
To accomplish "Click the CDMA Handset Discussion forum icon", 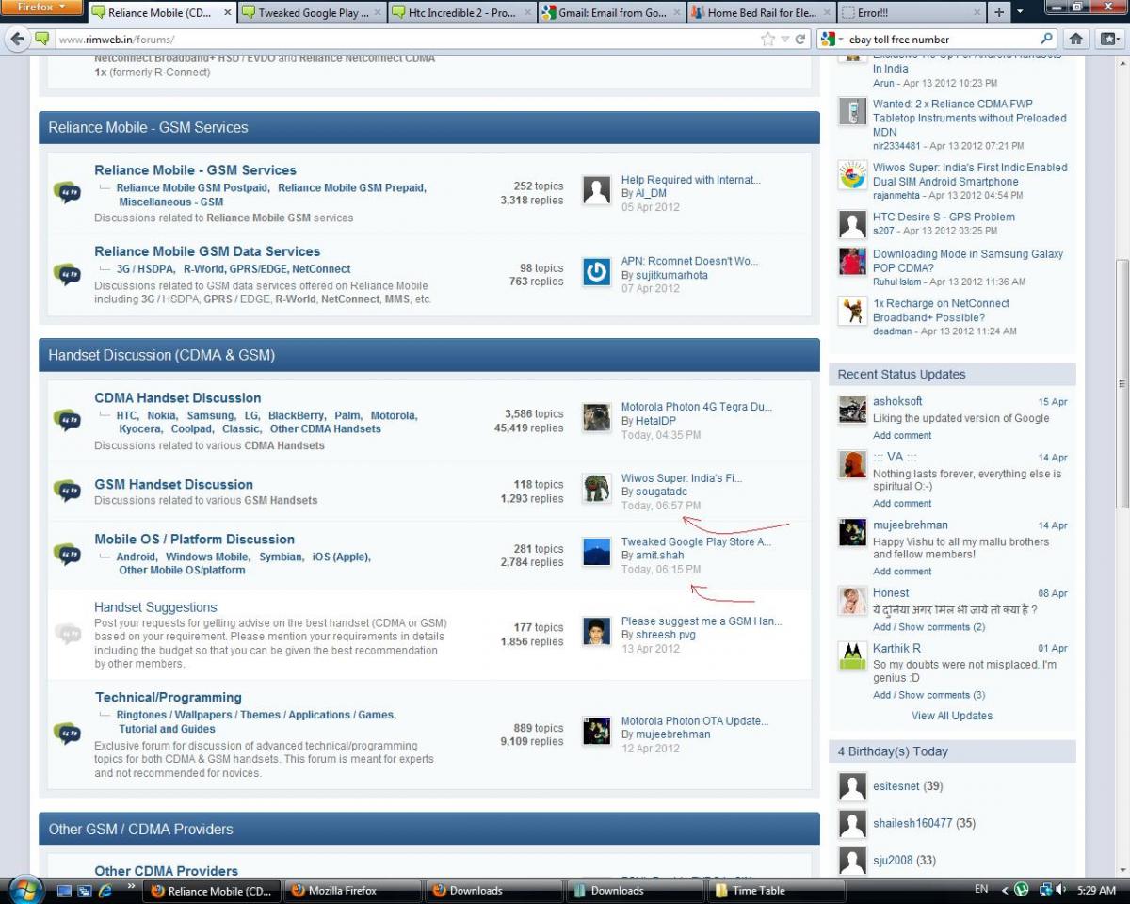I will [67, 420].
